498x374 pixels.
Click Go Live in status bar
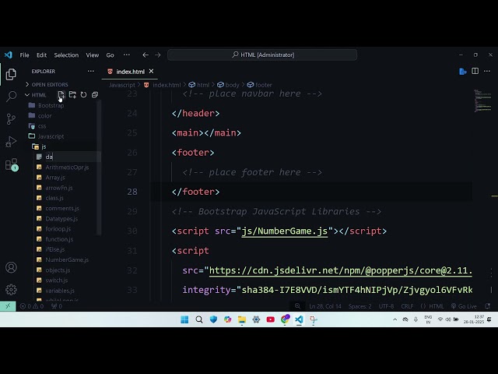click(x=464, y=306)
